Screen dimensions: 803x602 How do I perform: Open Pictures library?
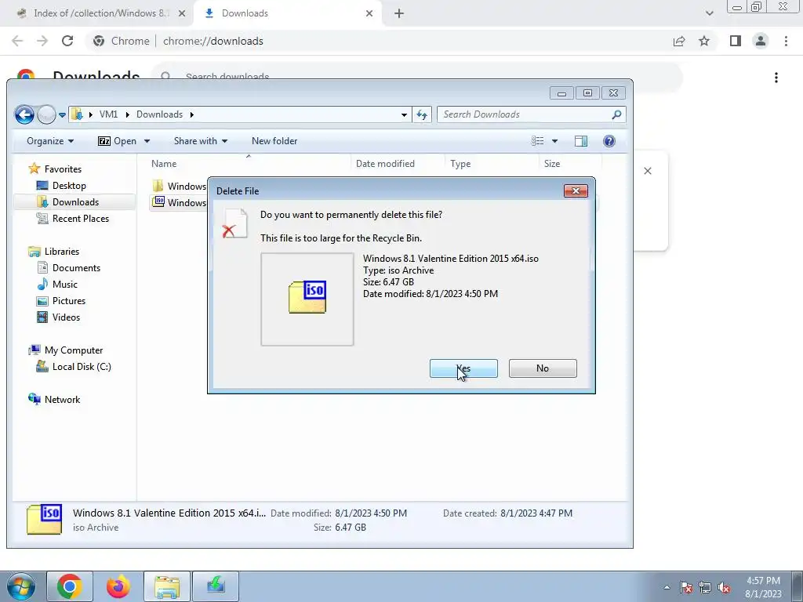[x=69, y=300]
